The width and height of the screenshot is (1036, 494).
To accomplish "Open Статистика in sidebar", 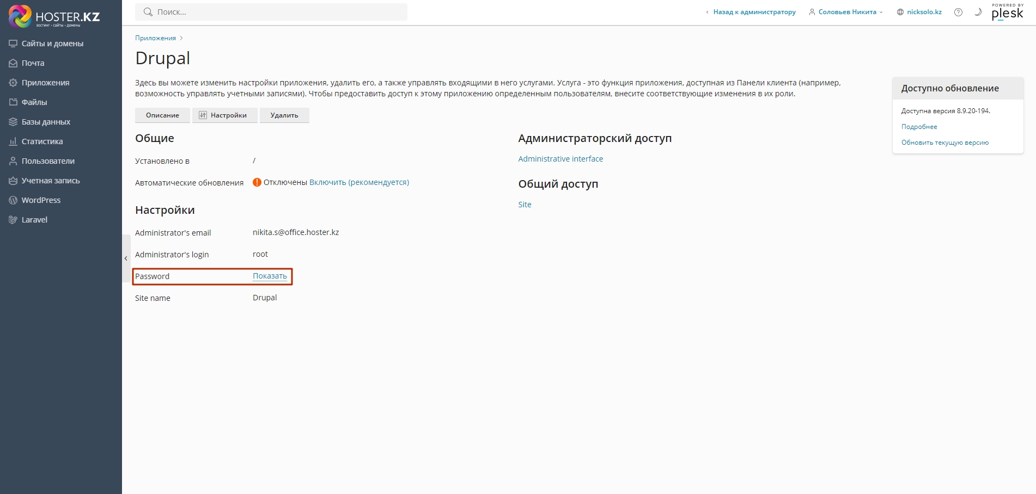I will 42,141.
